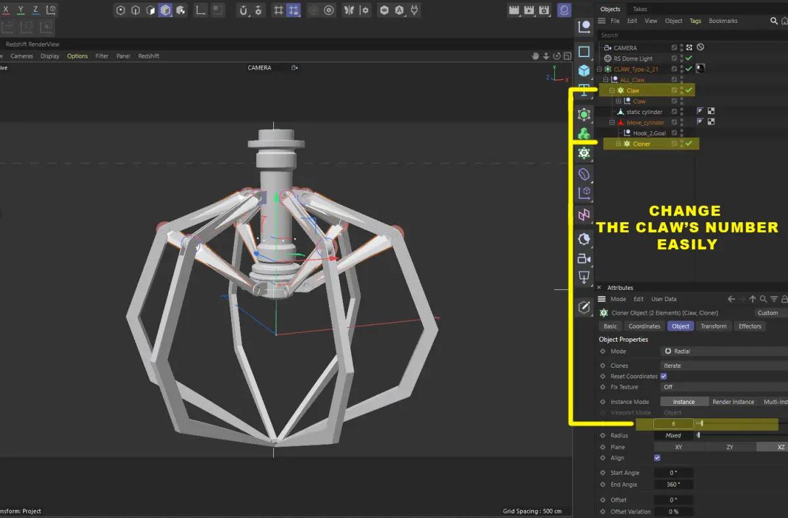Select the Edges mode icon in top toolbar

click(x=135, y=10)
